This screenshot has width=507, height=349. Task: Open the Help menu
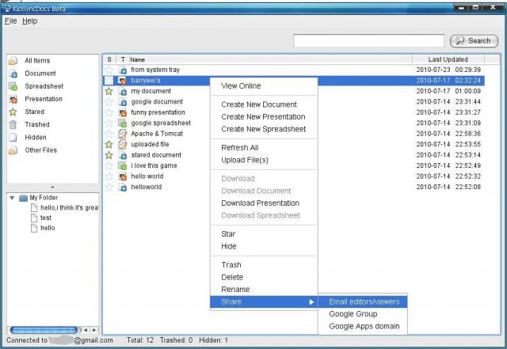30,21
